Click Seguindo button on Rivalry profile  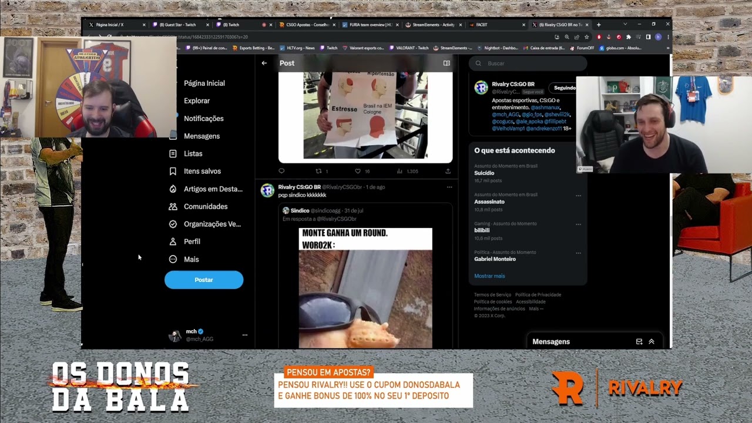click(563, 88)
